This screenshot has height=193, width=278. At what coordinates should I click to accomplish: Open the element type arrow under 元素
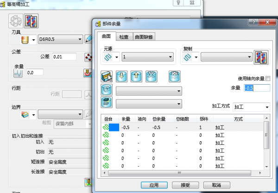pyautogui.click(x=117, y=57)
